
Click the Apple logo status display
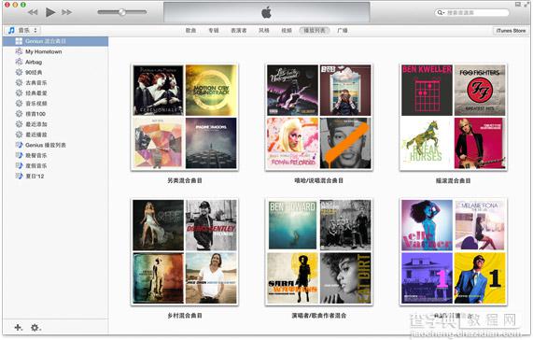267,13
